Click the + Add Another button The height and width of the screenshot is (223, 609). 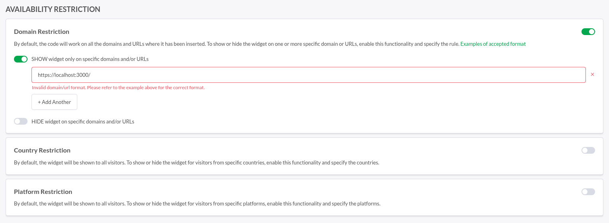coord(54,102)
